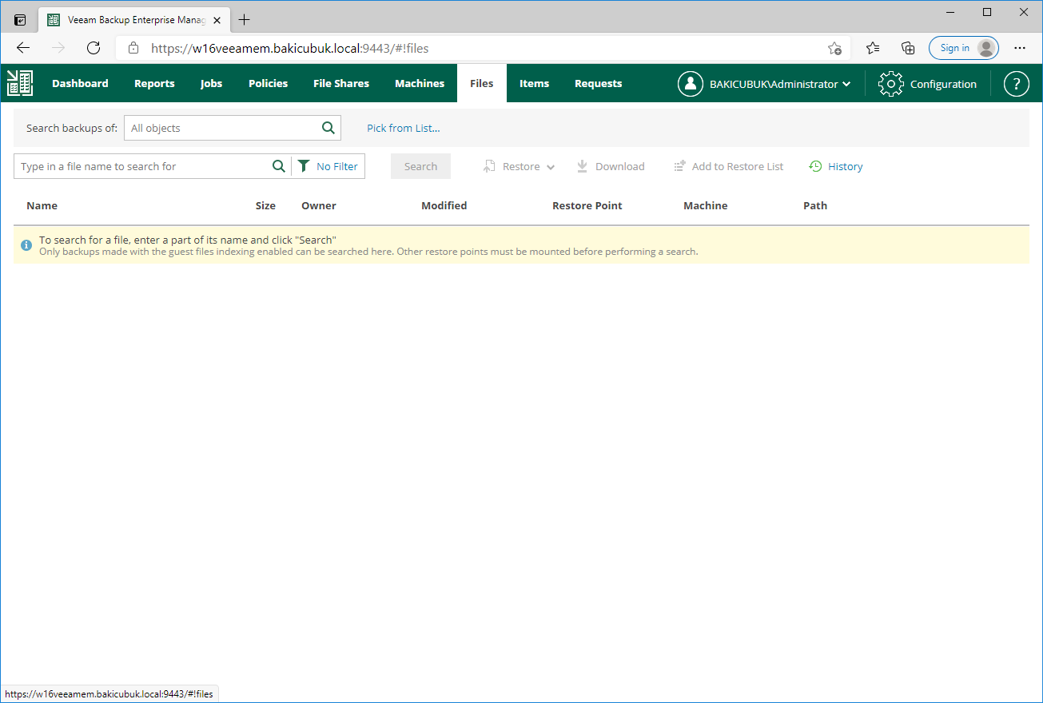Viewport: 1043px width, 703px height.
Task: Open the browser Collections icon
Action: pyautogui.click(x=908, y=48)
